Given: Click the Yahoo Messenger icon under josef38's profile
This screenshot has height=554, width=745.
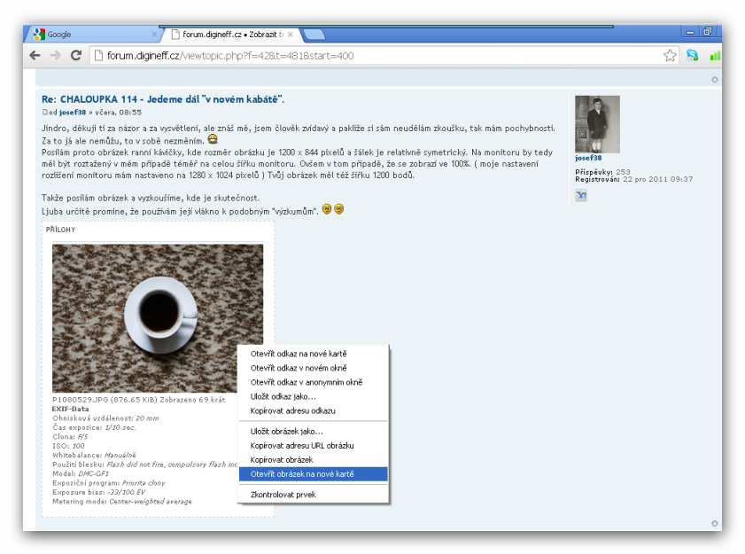Looking at the screenshot, I should [x=581, y=195].
